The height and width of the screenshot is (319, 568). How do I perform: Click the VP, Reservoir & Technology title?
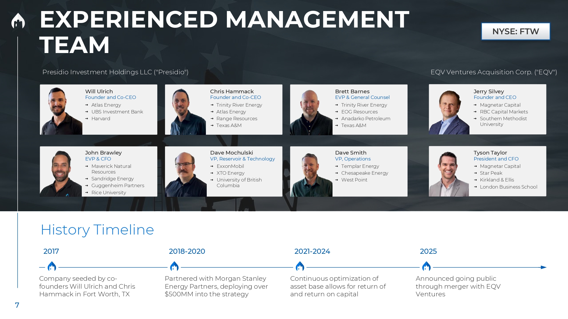242,159
